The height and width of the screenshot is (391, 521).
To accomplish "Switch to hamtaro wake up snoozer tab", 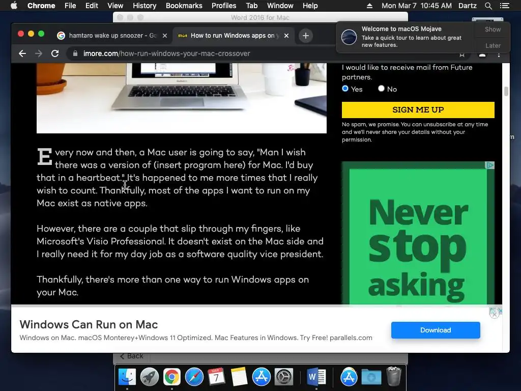I will point(108,36).
